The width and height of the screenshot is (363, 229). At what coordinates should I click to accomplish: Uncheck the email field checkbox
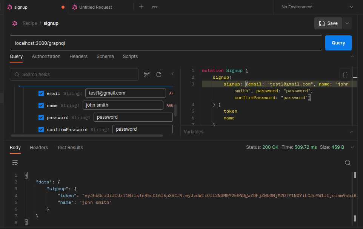pos(41,93)
